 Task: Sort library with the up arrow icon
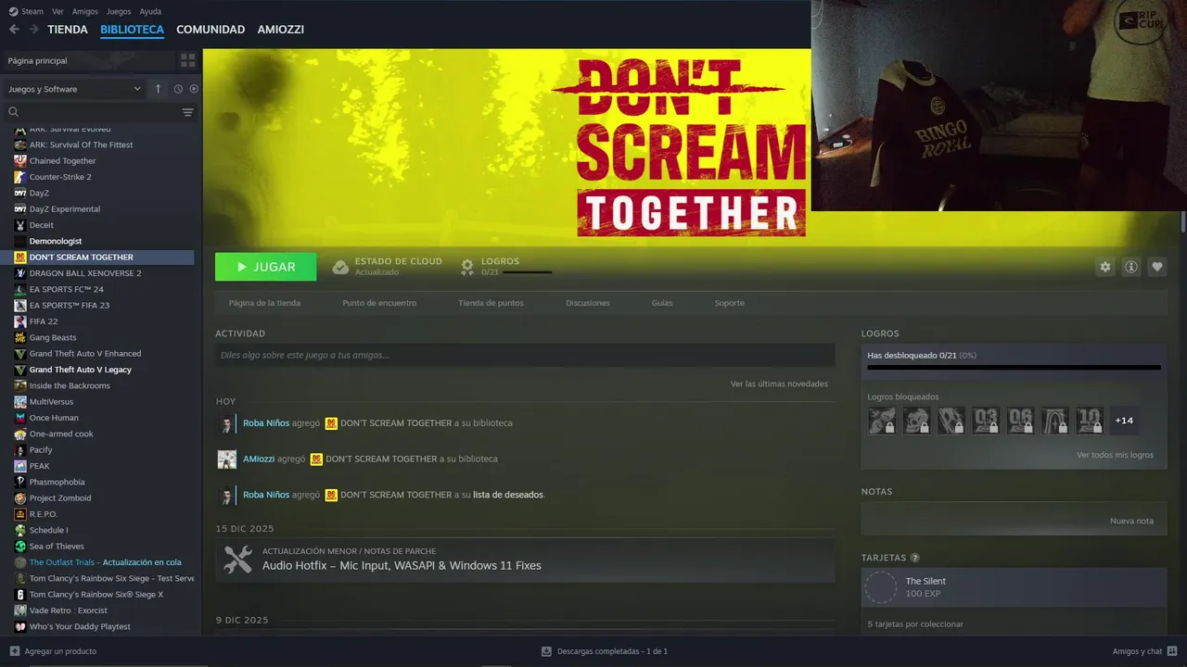(x=158, y=89)
